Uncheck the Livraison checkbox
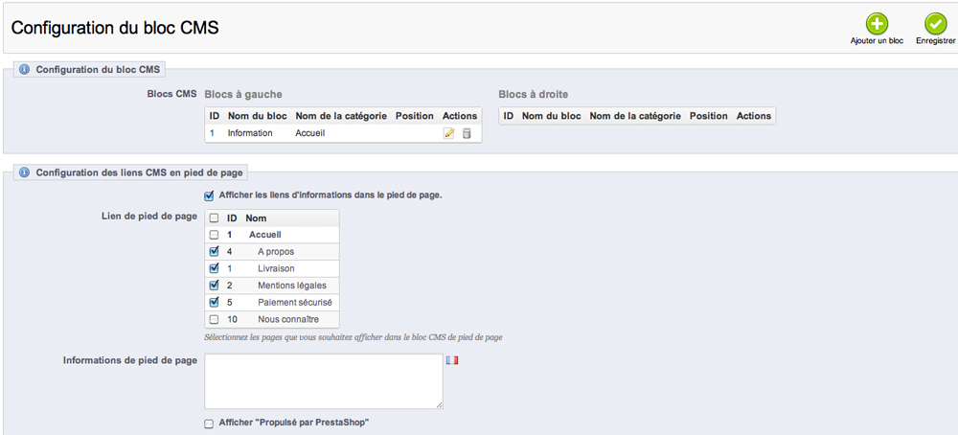958x435 pixels. 214,268
